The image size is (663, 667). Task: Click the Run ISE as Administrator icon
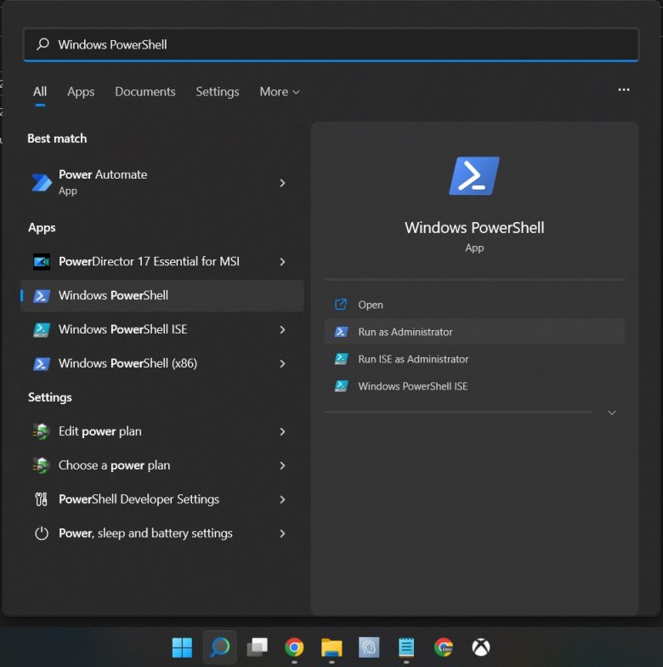[342, 359]
